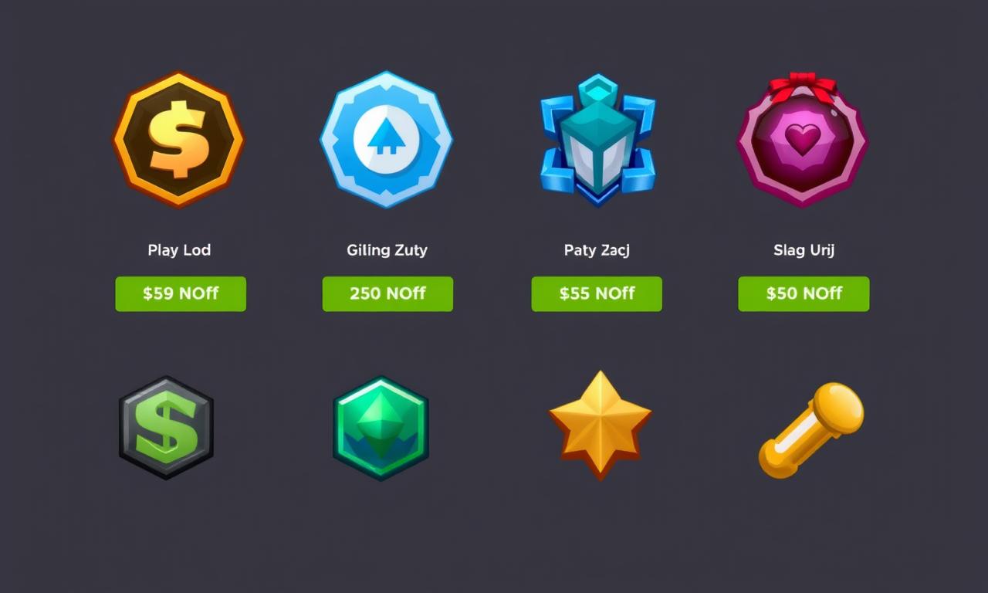Click the gold dollar sign badge

pos(178,140)
